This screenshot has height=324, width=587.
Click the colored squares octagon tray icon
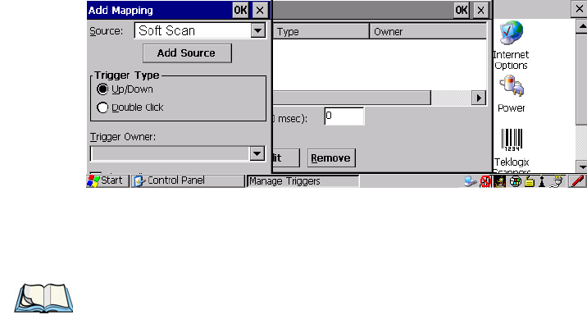tap(516, 181)
